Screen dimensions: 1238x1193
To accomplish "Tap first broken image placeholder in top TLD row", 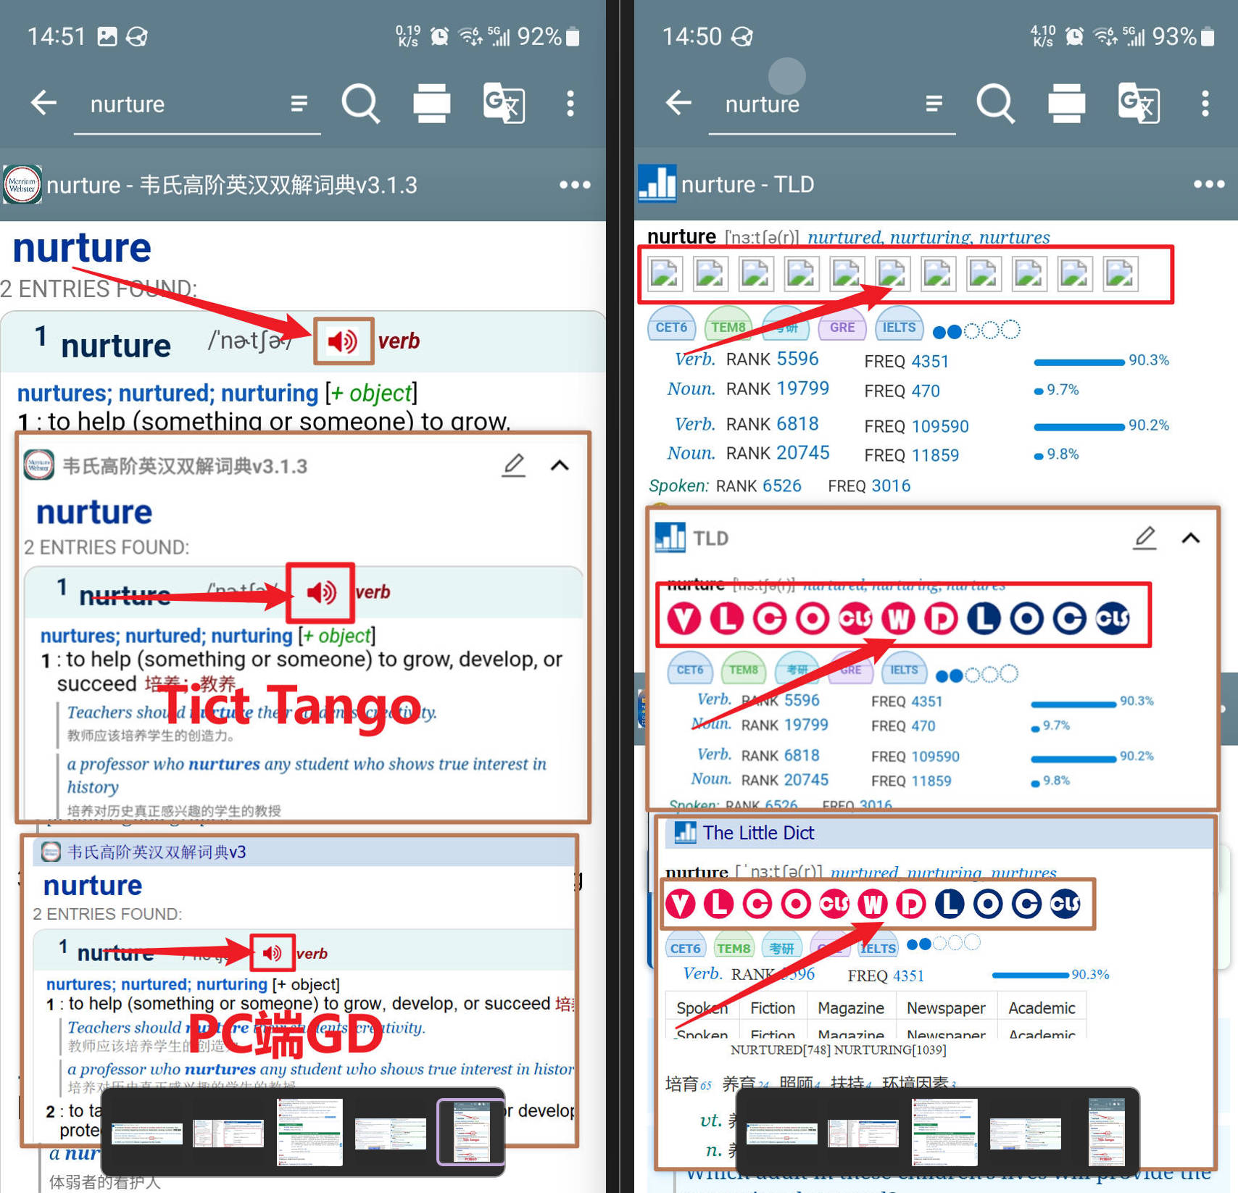I will click(x=665, y=273).
